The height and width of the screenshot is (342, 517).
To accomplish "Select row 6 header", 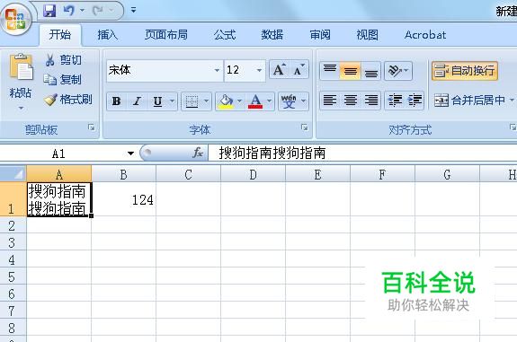I will [x=13, y=294].
